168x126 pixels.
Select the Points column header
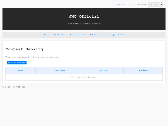pyautogui.click(x=104, y=70)
